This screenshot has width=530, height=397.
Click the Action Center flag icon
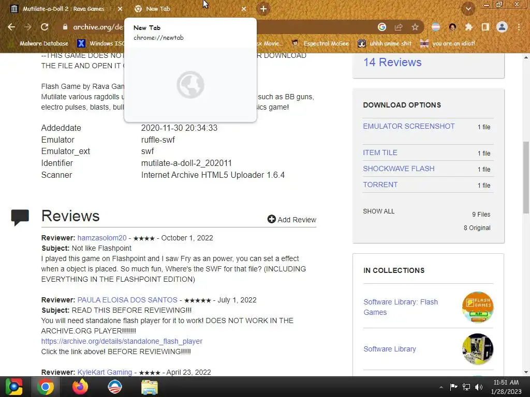pos(453,387)
